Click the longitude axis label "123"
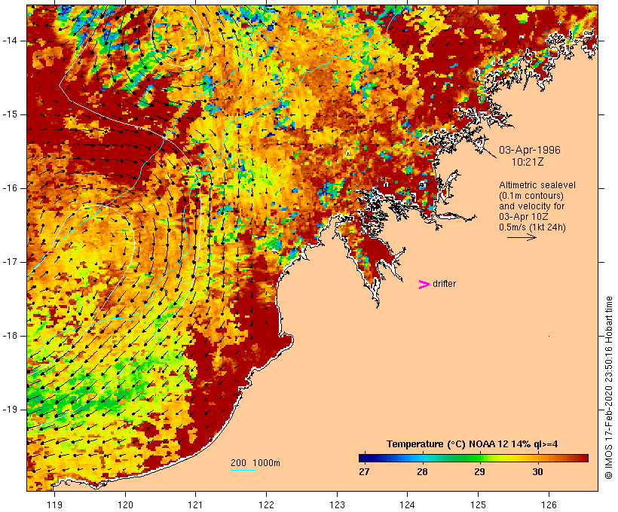This screenshot has height=512, width=618. pyautogui.click(x=337, y=504)
